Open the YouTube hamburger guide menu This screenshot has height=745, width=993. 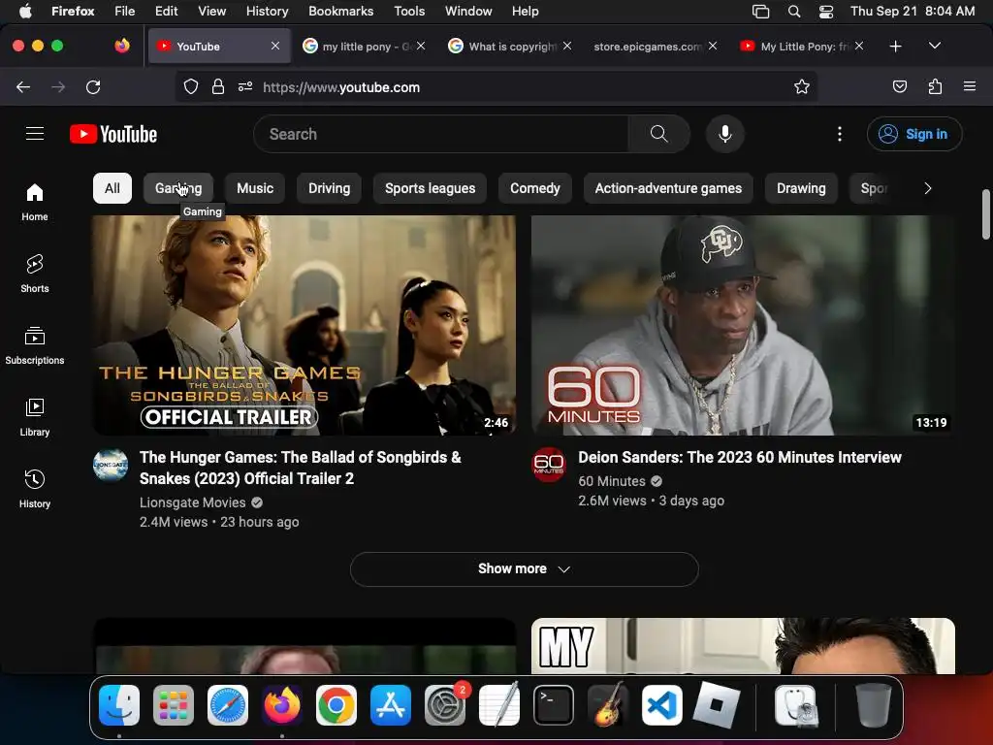[x=35, y=134]
